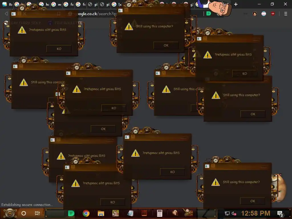Image resolution: width=292 pixels, height=219 pixels.
Task: Click the 'Establishing secure connection...' status text
Action: point(27,205)
